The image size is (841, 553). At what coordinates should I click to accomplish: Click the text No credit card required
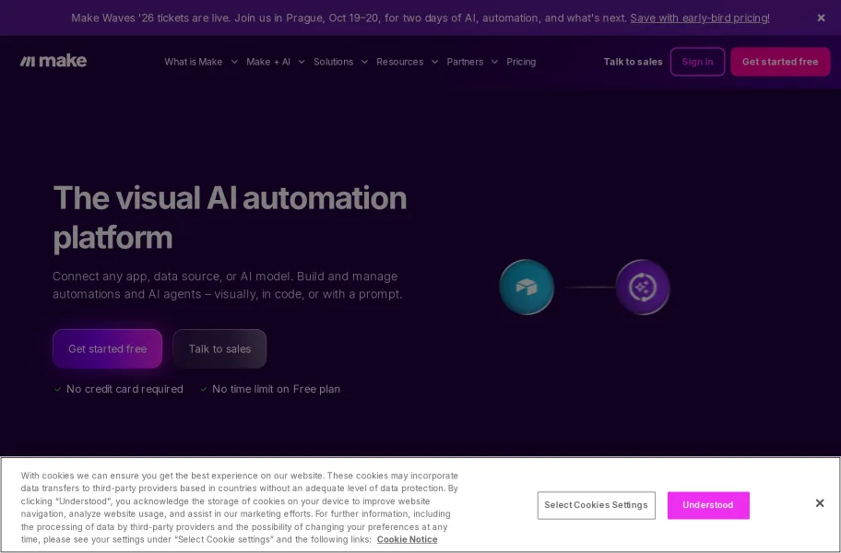[124, 389]
